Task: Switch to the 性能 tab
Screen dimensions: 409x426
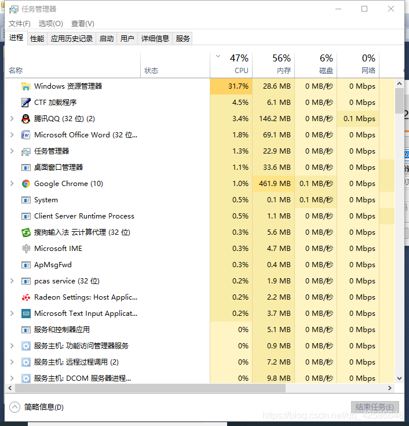Action: [37, 38]
